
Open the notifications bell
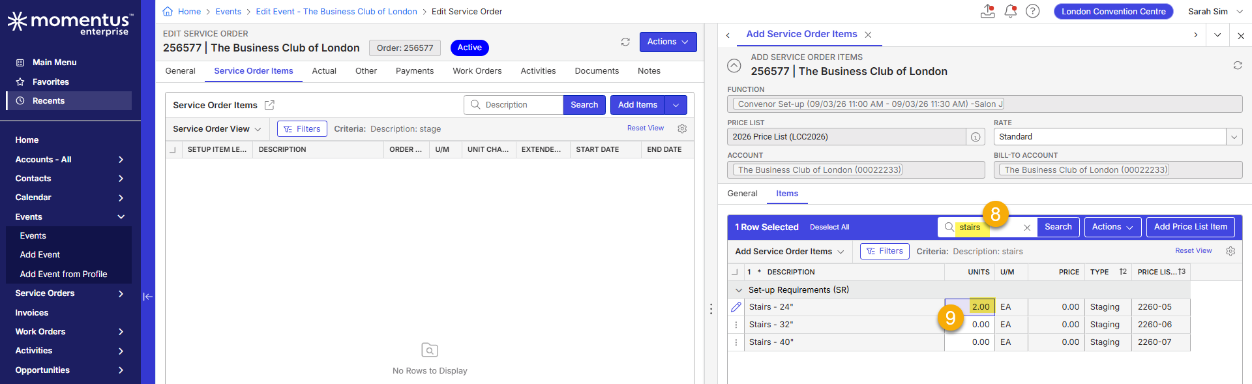(1010, 11)
